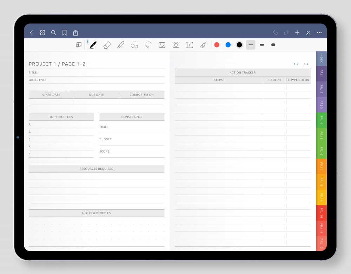Tap the DUE DATE column header
Image resolution: width=351 pixels, height=274 pixels.
97,95
